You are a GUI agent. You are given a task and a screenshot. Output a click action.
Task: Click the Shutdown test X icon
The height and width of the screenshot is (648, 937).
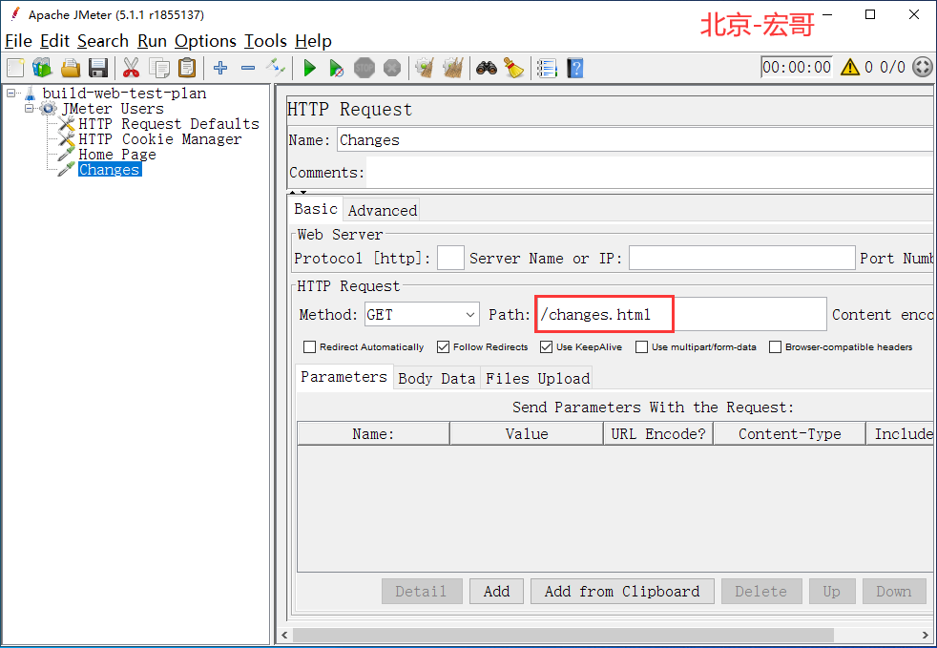(x=392, y=68)
